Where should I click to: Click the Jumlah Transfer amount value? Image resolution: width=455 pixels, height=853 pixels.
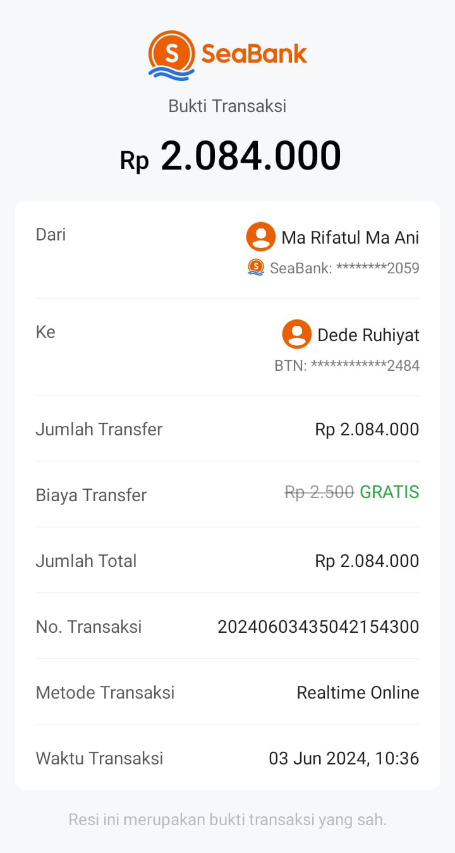pos(367,430)
